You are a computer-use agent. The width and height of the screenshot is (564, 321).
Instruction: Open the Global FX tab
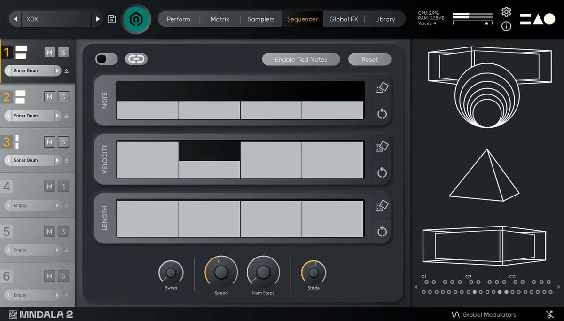click(x=344, y=19)
